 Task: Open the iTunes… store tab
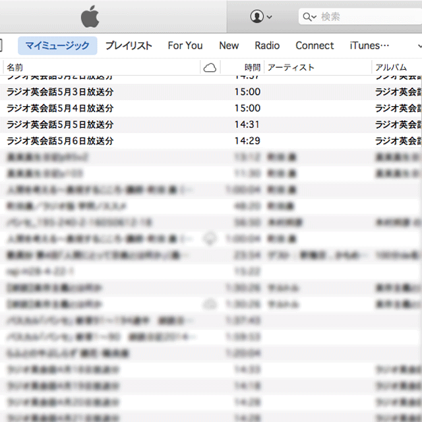coord(369,45)
